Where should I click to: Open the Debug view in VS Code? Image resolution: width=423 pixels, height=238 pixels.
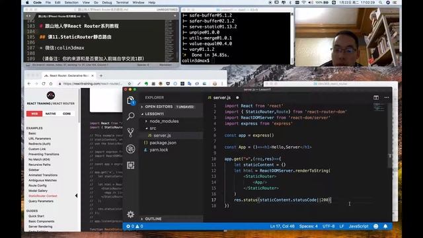(131, 149)
